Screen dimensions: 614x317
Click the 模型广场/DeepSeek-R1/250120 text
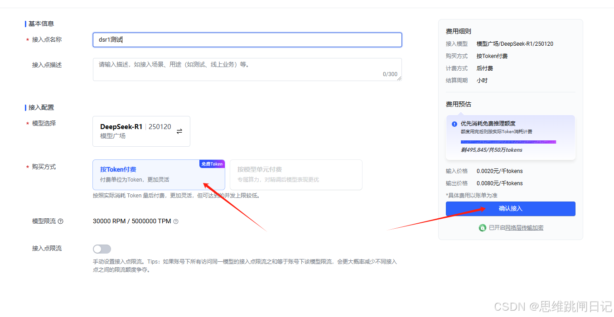[x=515, y=44]
